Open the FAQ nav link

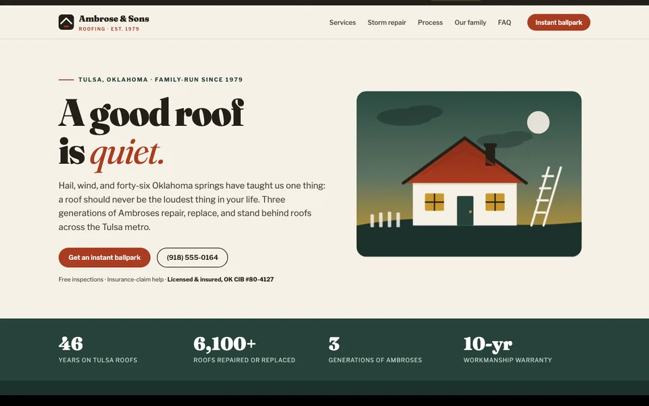pyautogui.click(x=504, y=22)
